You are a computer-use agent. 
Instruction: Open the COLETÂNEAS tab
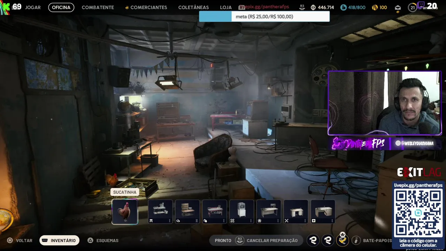[x=193, y=7]
